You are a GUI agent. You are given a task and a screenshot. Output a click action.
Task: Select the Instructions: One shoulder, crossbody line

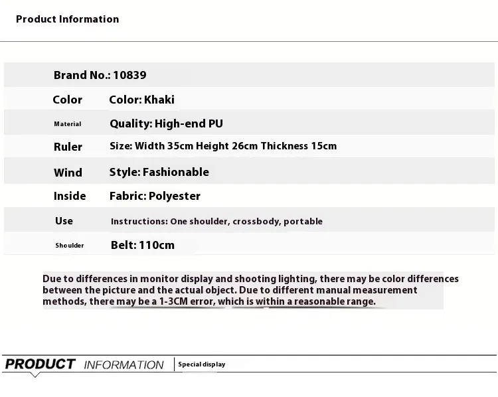216,221
